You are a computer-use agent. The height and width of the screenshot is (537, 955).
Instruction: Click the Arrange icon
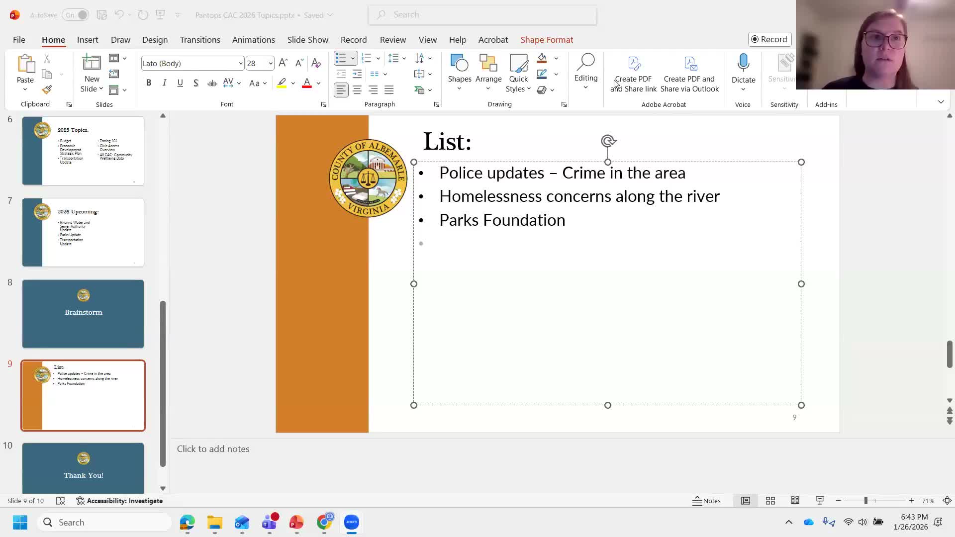pos(488,64)
